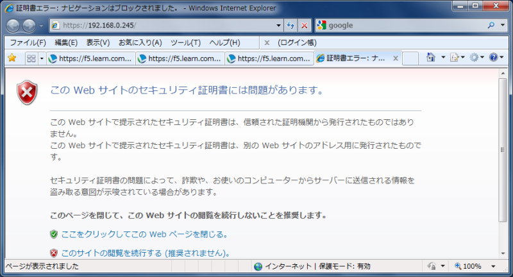Viewport: 513px width, 277px height.
Task: Click the link to close this web page
Action: coord(144,235)
